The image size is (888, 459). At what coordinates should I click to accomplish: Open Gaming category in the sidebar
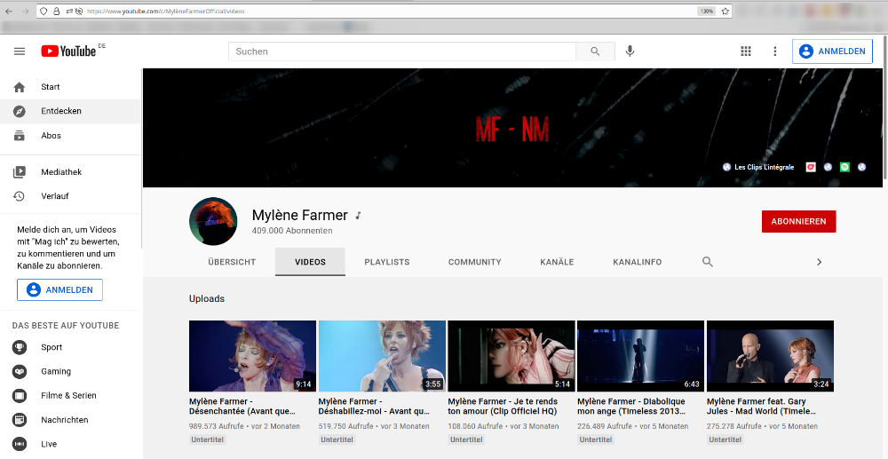click(x=56, y=371)
